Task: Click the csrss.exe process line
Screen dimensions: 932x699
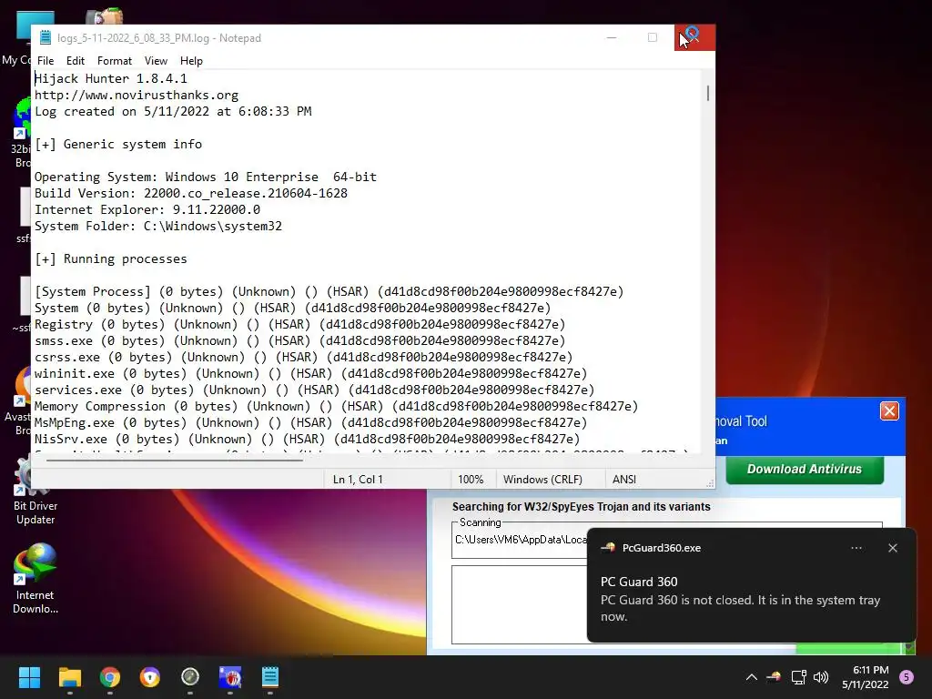Action: coord(303,357)
